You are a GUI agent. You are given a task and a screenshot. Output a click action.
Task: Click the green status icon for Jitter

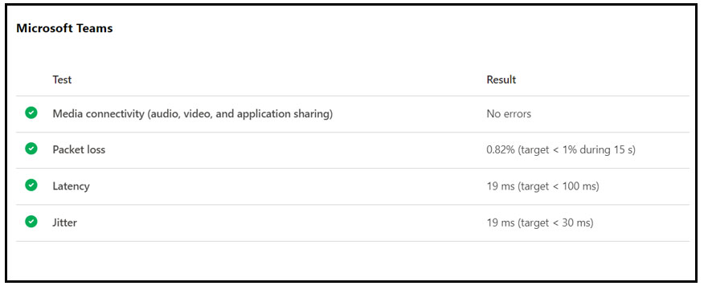[x=31, y=222]
